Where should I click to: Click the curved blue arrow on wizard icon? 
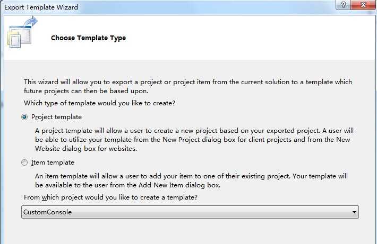coord(31,22)
